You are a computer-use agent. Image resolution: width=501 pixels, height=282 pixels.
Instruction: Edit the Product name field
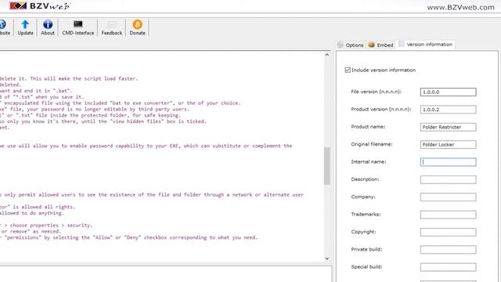point(448,127)
